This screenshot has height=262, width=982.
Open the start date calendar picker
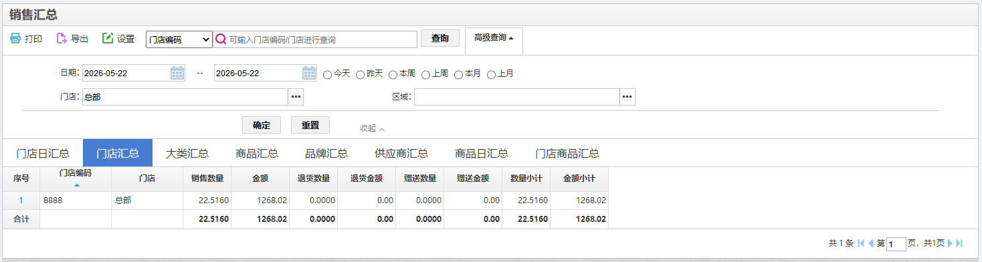click(177, 73)
